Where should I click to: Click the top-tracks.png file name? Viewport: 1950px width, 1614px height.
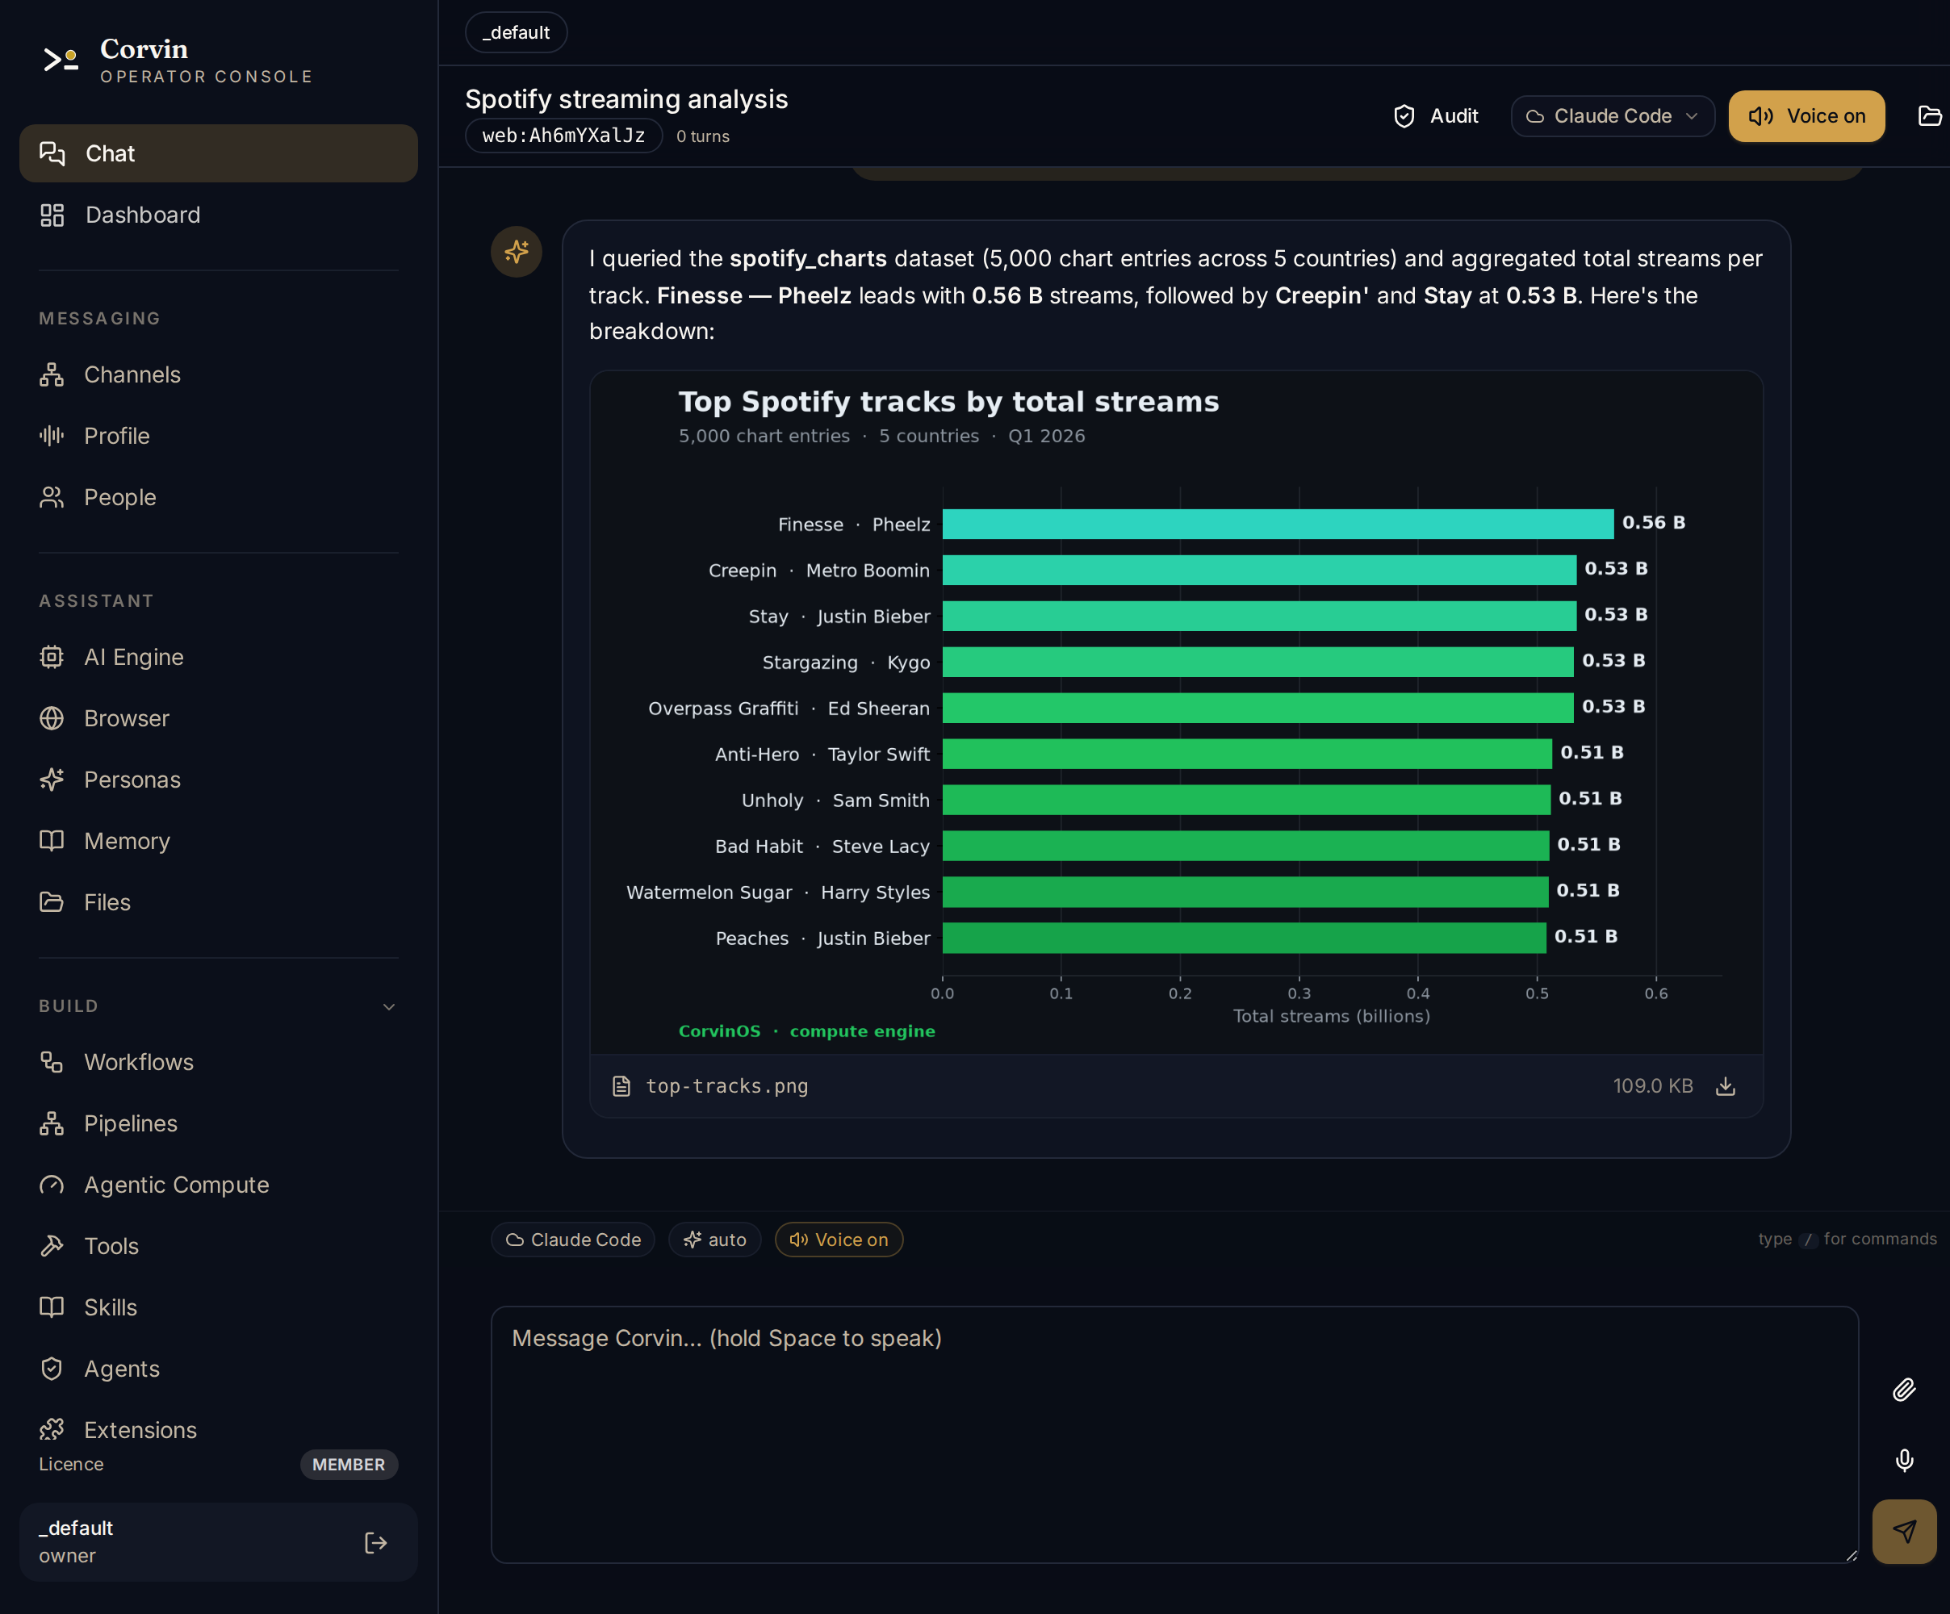coord(726,1085)
